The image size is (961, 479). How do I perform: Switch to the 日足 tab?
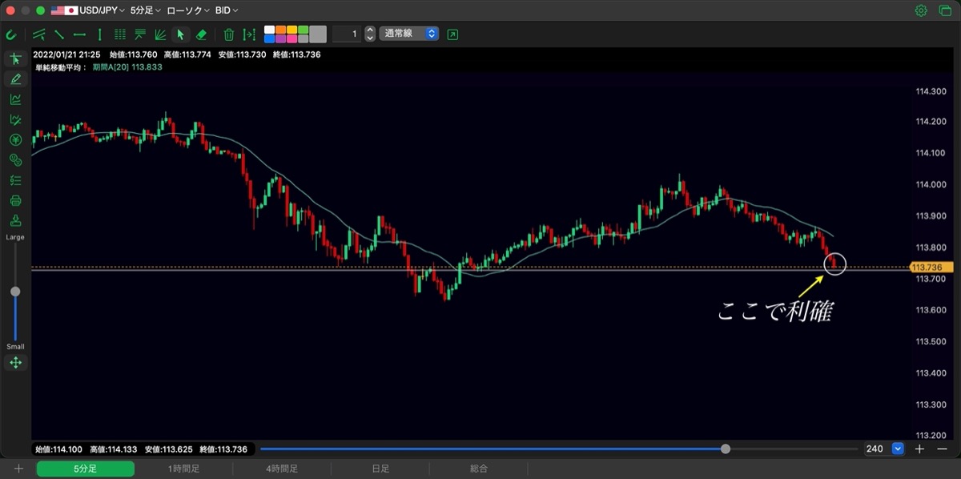380,469
